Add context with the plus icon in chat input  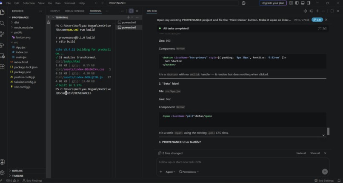(161, 172)
